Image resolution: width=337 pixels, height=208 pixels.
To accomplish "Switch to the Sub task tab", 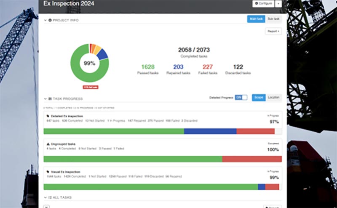I will point(273,19).
